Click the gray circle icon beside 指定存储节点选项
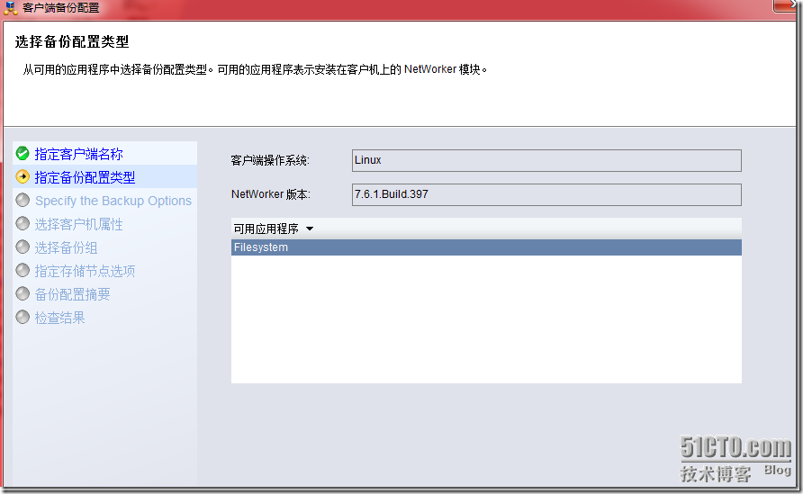Image resolution: width=803 pixels, height=494 pixels. click(23, 270)
